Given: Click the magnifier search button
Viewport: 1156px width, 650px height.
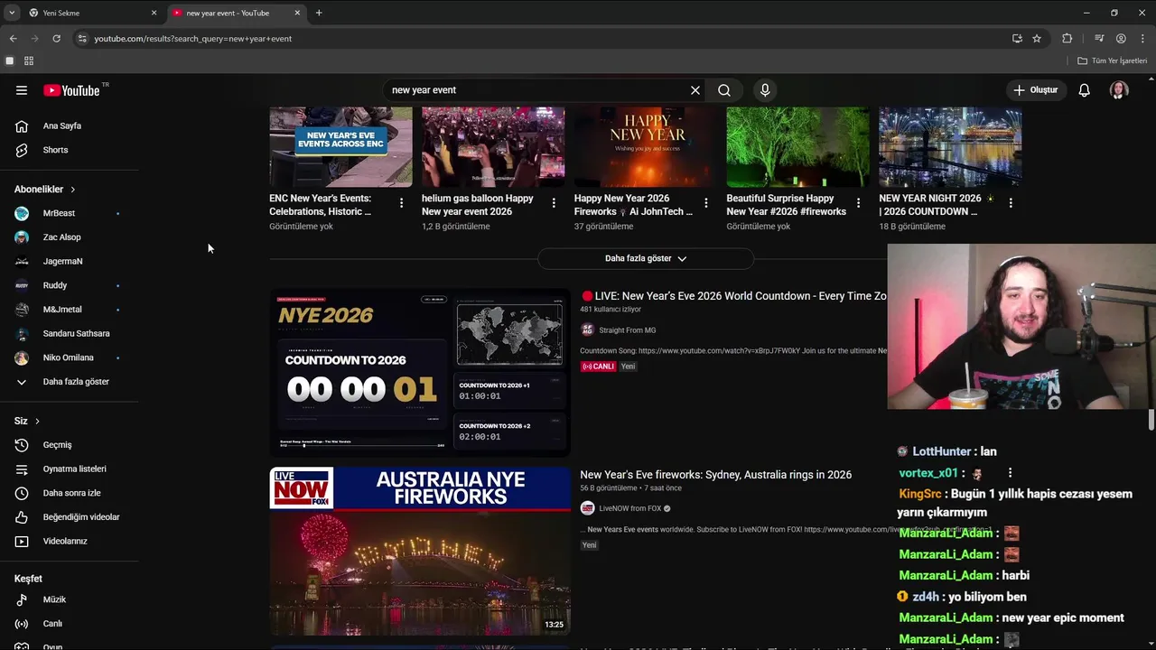Looking at the screenshot, I should [724, 90].
